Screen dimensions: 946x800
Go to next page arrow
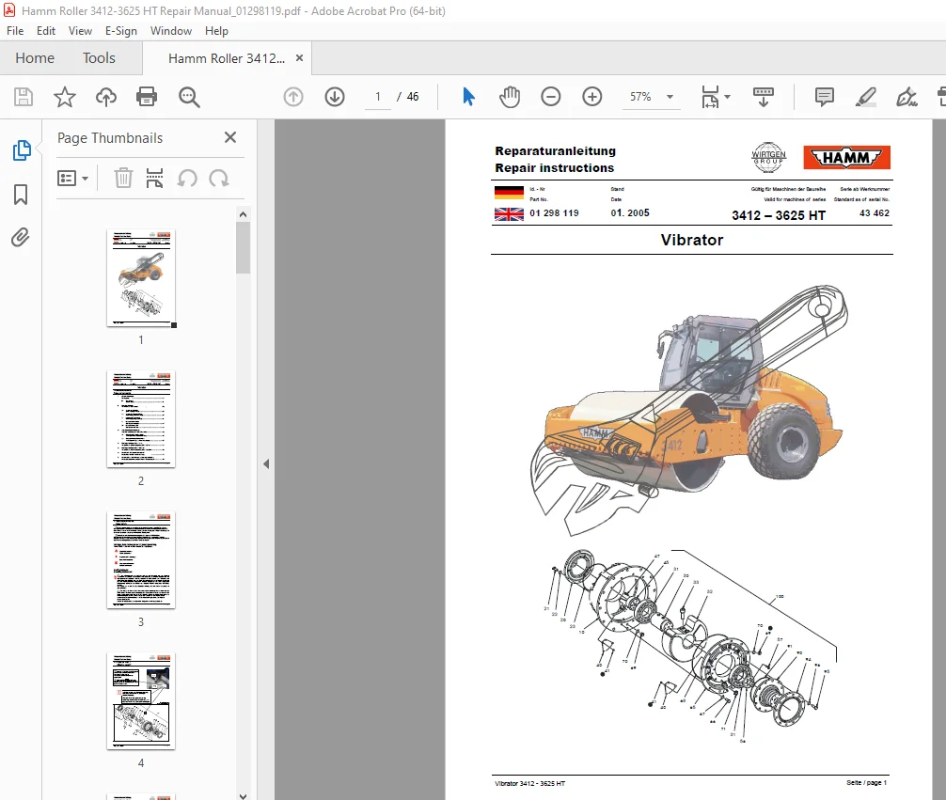coord(334,97)
